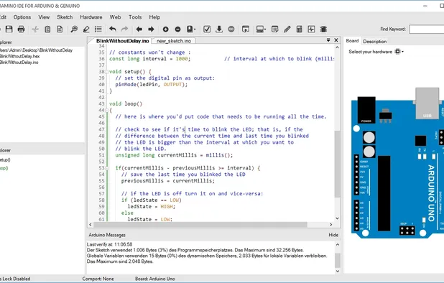Click the list lines icon
The height and width of the screenshot is (283, 444).
98,29
